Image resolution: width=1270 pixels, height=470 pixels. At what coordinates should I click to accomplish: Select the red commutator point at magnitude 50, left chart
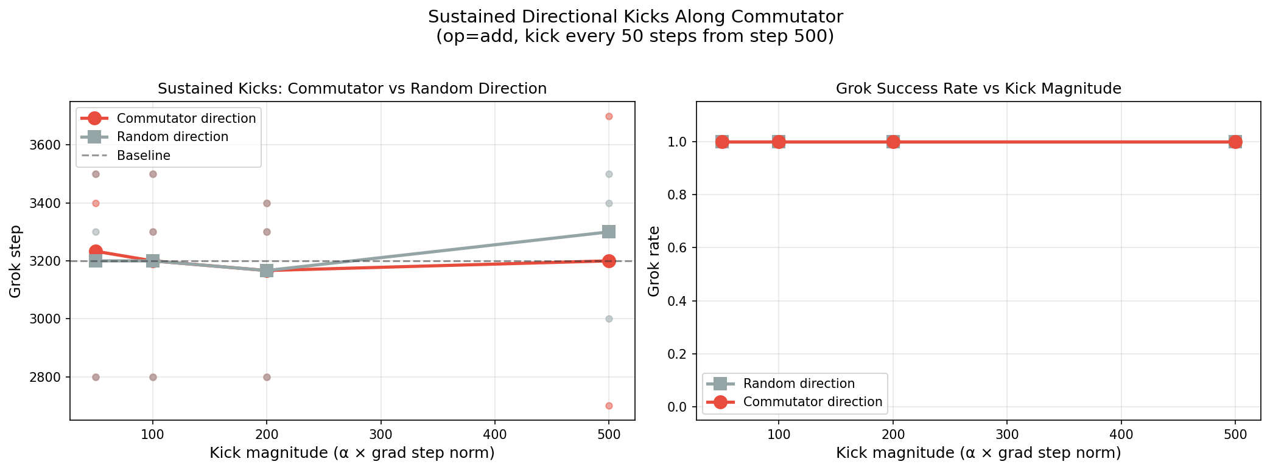tap(96, 251)
